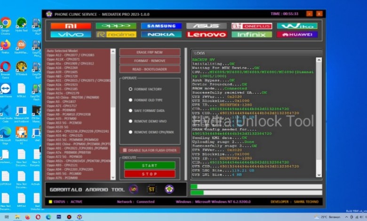367x221 pixels.
Task: Click the green Start button
Action: click(x=150, y=166)
